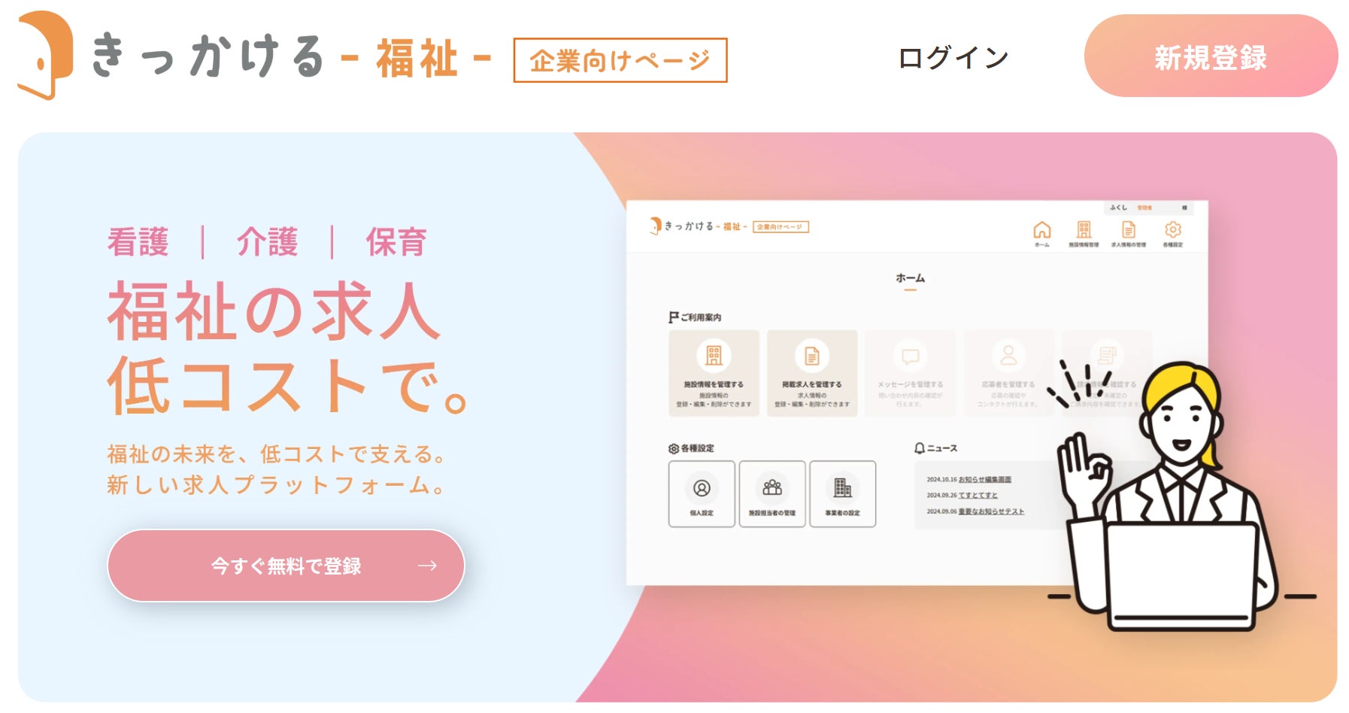Open the 掲載求人を管理する card

tap(812, 373)
